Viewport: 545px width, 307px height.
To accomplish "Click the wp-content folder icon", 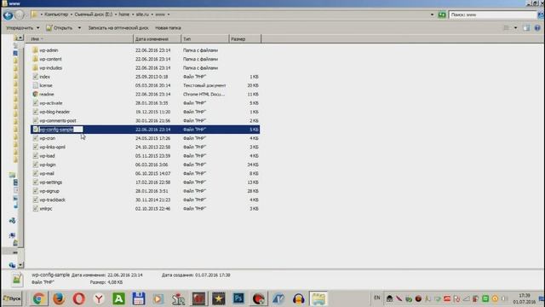I will [x=35, y=59].
